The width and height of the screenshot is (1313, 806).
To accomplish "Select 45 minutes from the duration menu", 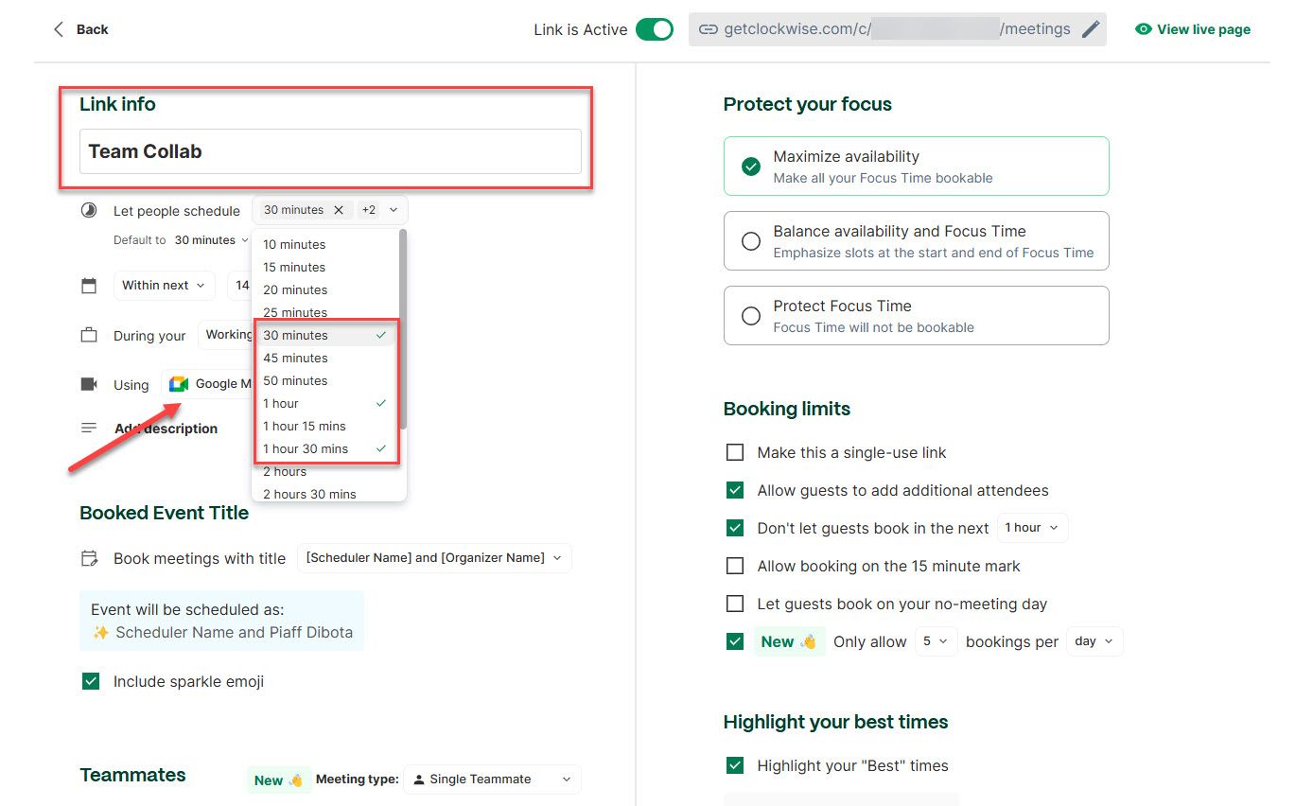I will point(295,358).
